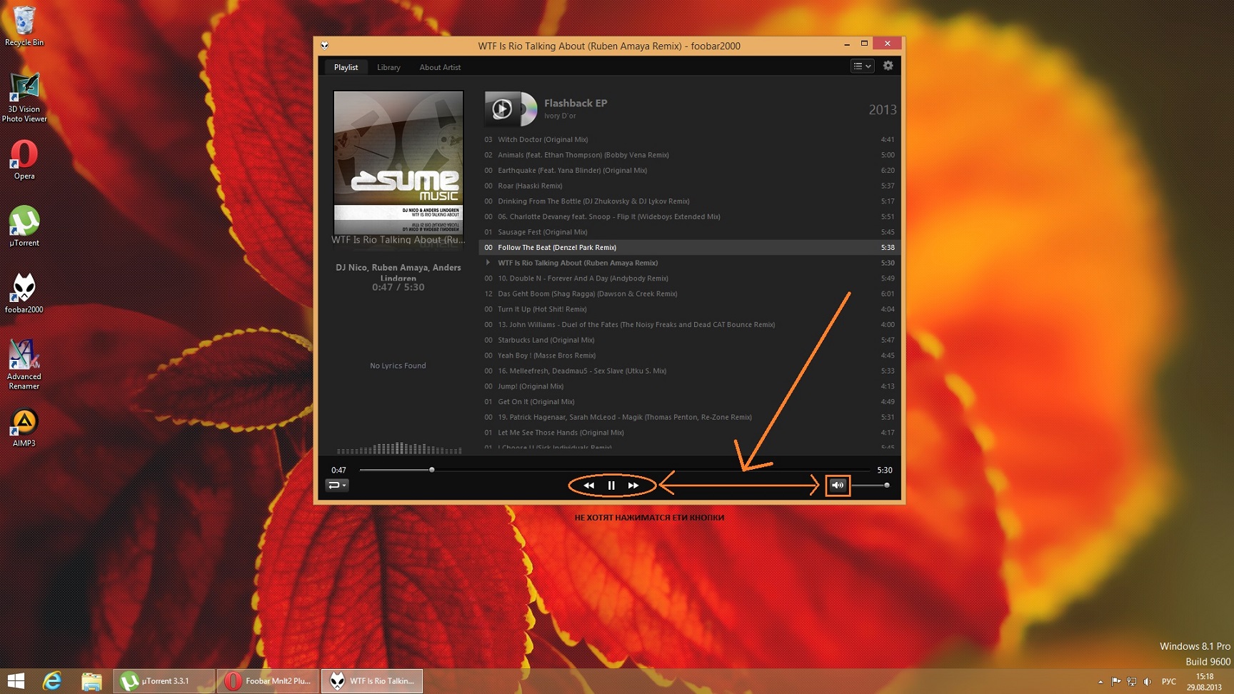Select track Yeah Boy ! (Masse Bros Remix)
Image resolution: width=1234 pixels, height=694 pixels.
click(x=691, y=356)
